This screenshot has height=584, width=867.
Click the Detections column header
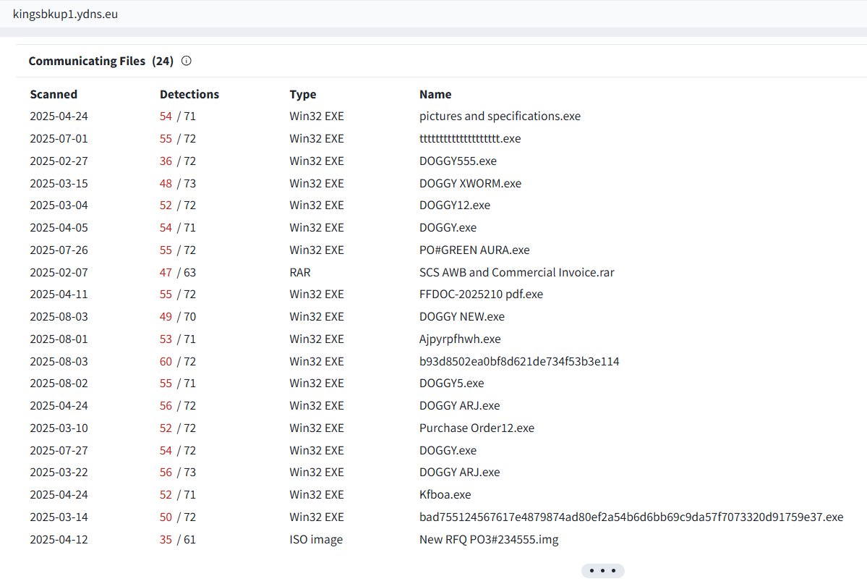(189, 94)
